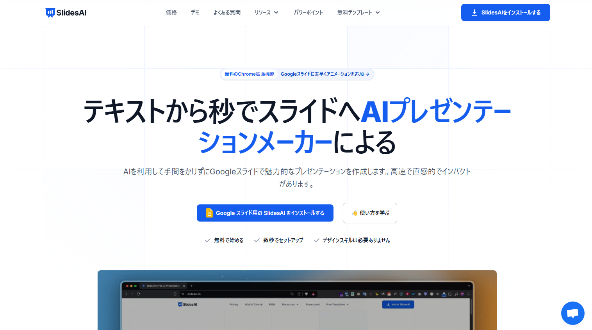
Task: Click 使い方を学ぶ button
Action: pyautogui.click(x=370, y=213)
